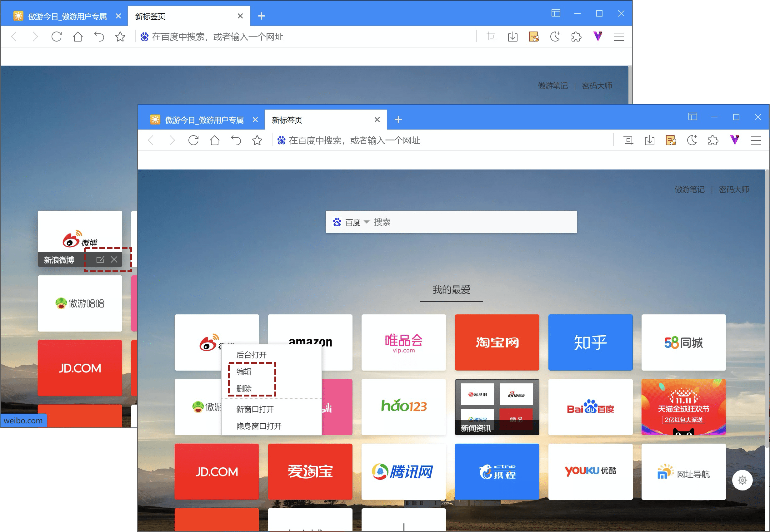The image size is (770, 532).
Task: Toggle night mode moon icon in back window
Action: click(555, 36)
